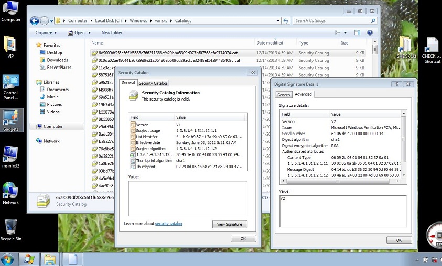This screenshot has width=442, height=266.
Task: Select Pictures library in sidebar
Action: pos(54,104)
